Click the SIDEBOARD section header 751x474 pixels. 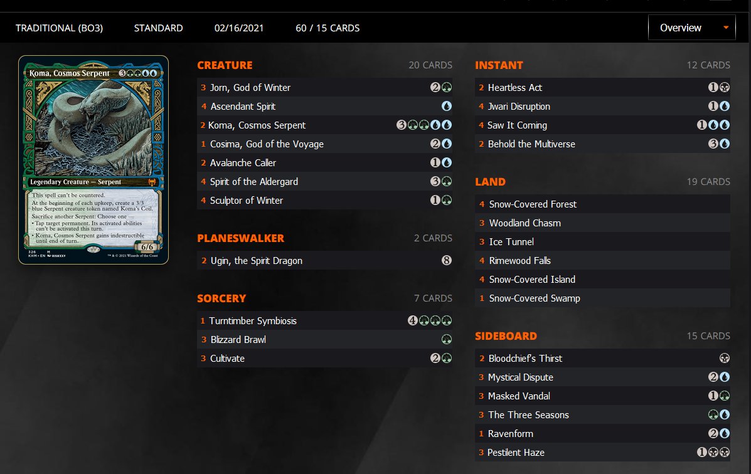click(506, 336)
